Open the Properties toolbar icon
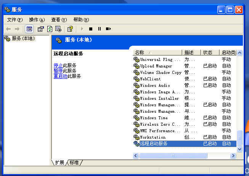249x176 pixels. point(41,29)
